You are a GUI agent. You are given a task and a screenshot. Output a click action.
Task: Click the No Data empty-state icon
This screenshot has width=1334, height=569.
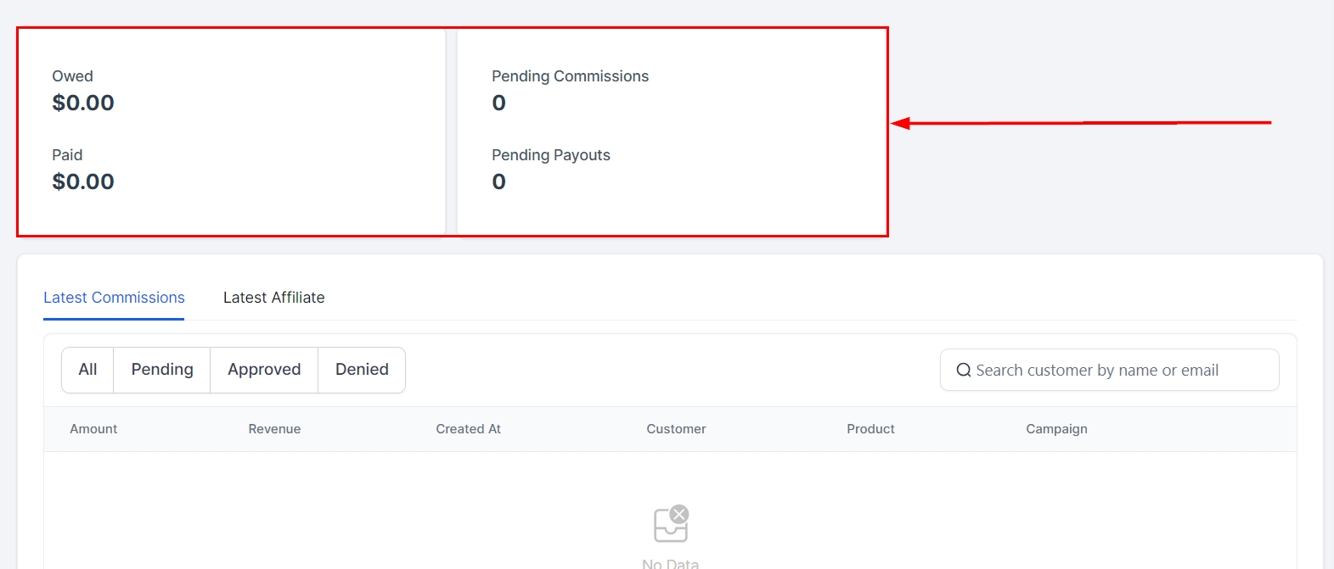coord(671,524)
